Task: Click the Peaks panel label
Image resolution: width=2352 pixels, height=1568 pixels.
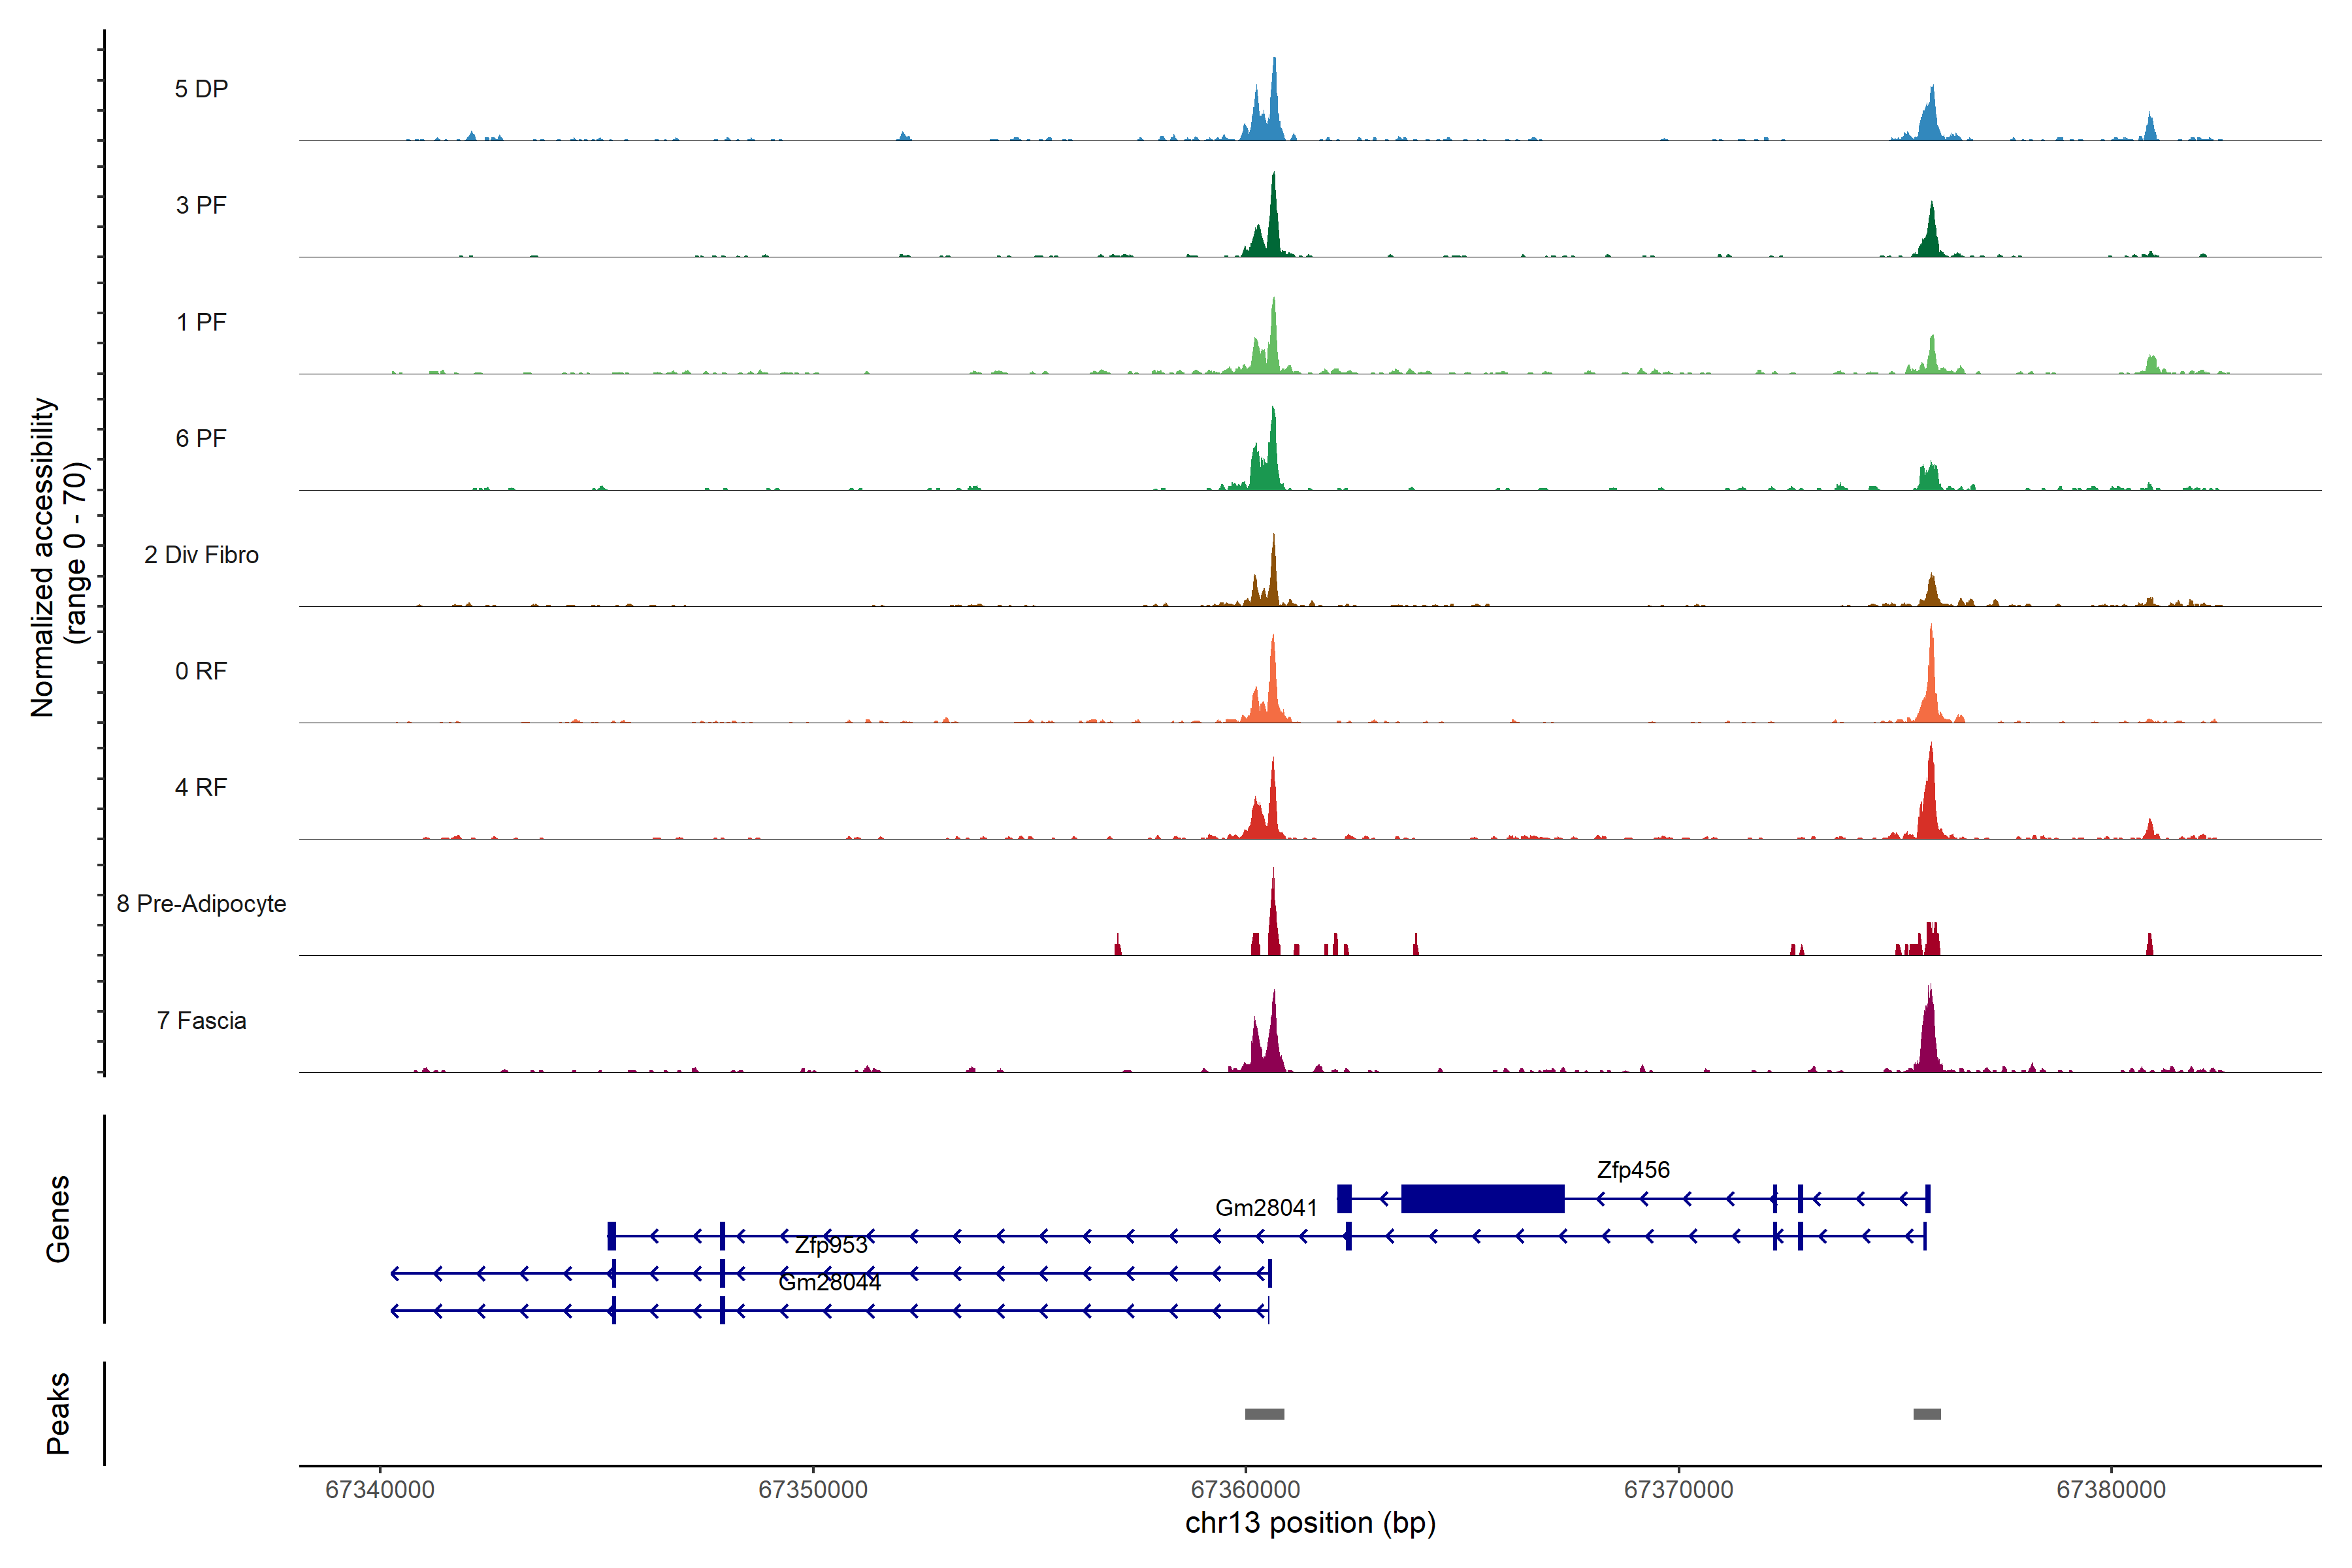Action: tap(58, 1413)
